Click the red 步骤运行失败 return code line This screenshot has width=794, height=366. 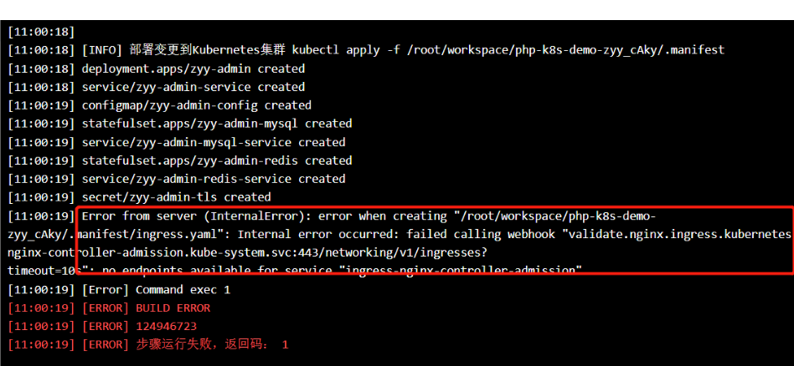[x=148, y=345]
